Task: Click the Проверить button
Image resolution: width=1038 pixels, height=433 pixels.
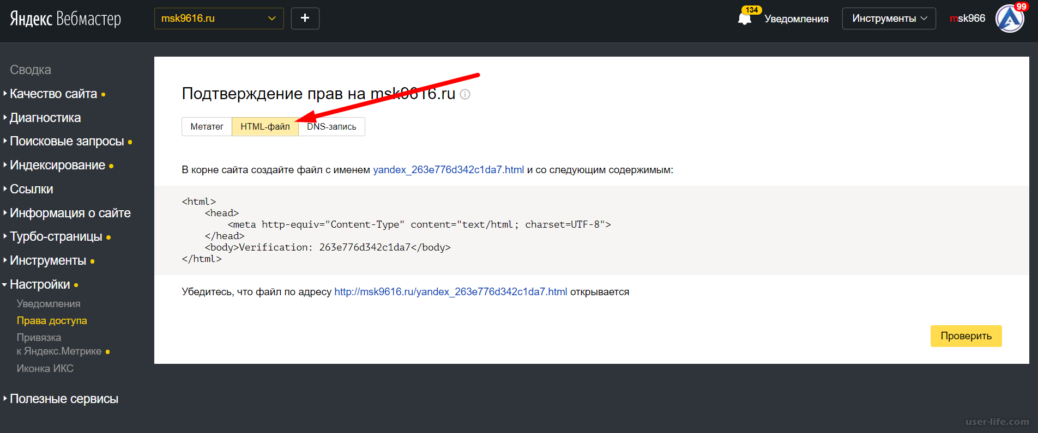Action: (966, 336)
